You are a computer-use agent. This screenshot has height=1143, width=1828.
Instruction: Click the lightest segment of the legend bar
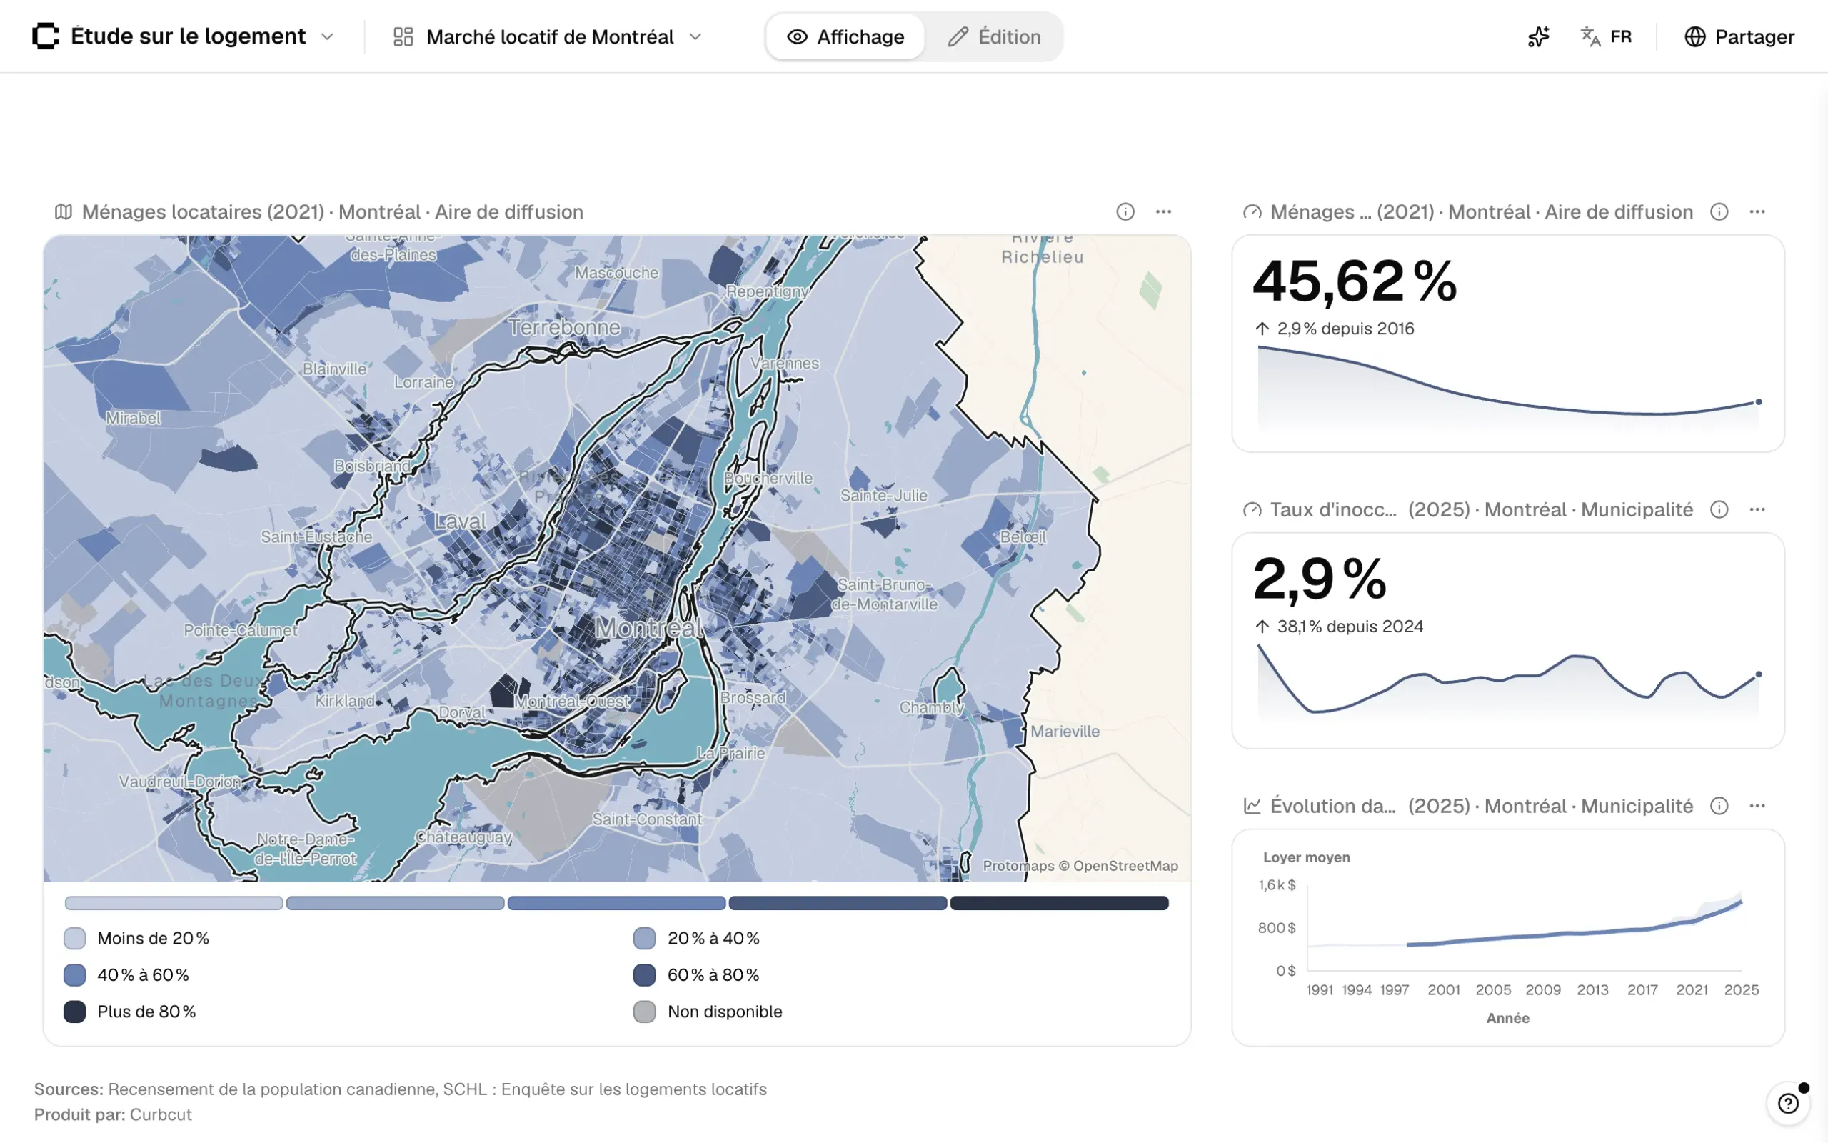click(x=174, y=902)
